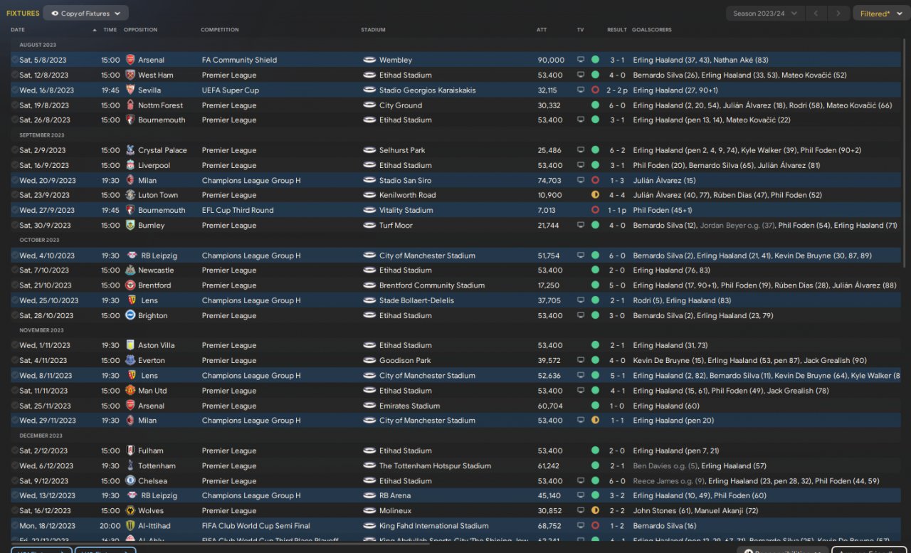This screenshot has height=553, width=911.
Task: Click the Sevilla club badge
Action: click(x=130, y=90)
